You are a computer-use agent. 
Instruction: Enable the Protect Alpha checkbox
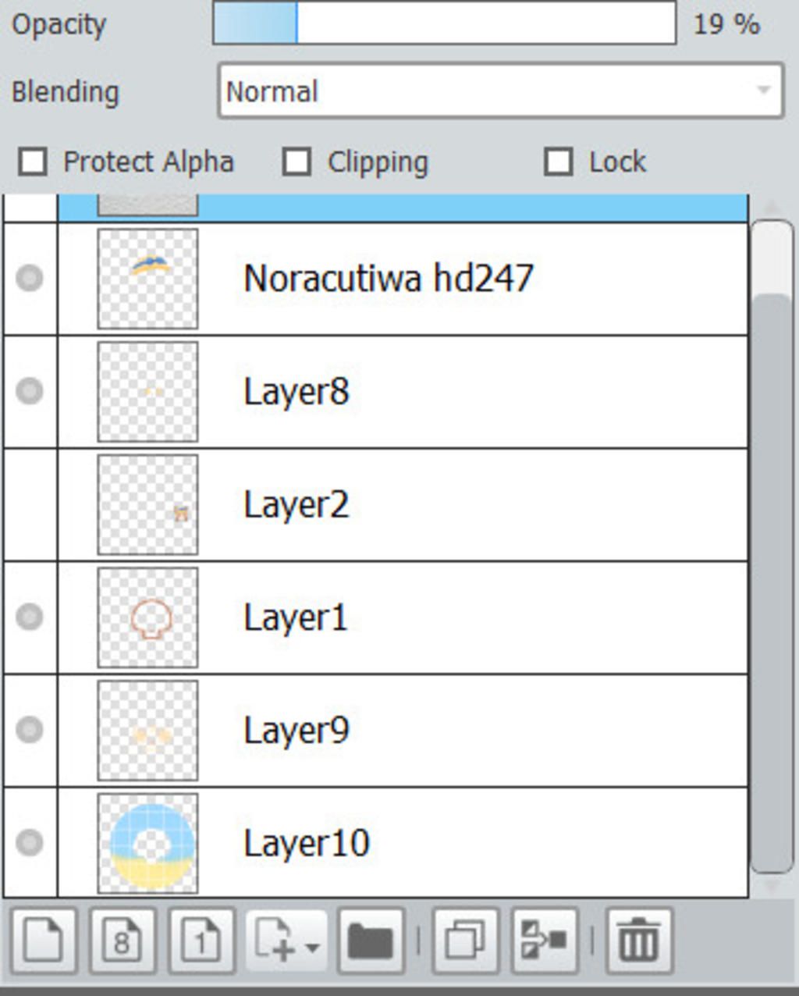tap(33, 162)
